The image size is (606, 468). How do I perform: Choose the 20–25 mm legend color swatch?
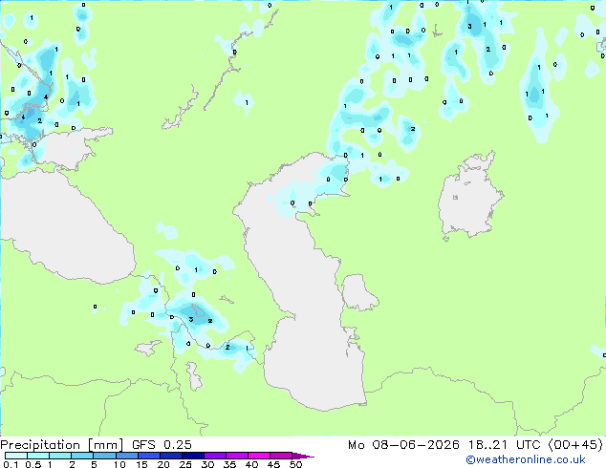(x=170, y=456)
